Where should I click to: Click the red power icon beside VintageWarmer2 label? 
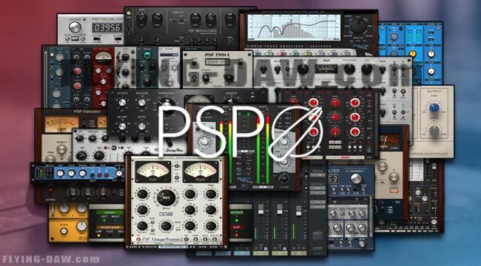tap(138, 239)
